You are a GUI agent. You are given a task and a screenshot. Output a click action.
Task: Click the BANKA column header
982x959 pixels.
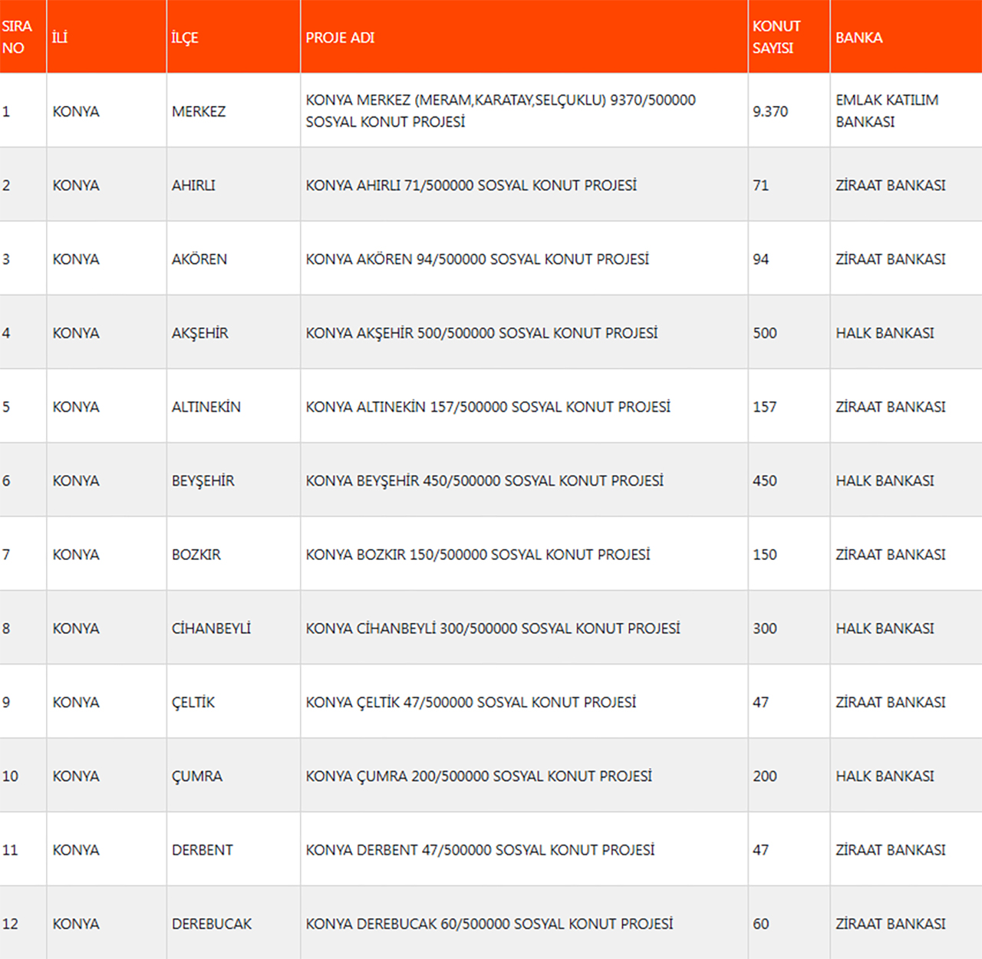[x=858, y=38]
